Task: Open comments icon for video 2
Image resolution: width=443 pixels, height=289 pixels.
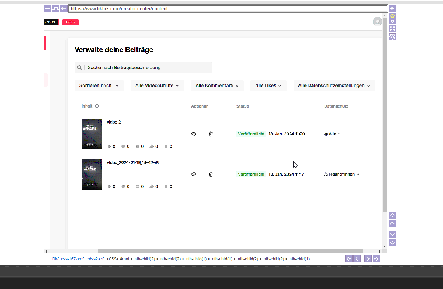Action: 194,134
